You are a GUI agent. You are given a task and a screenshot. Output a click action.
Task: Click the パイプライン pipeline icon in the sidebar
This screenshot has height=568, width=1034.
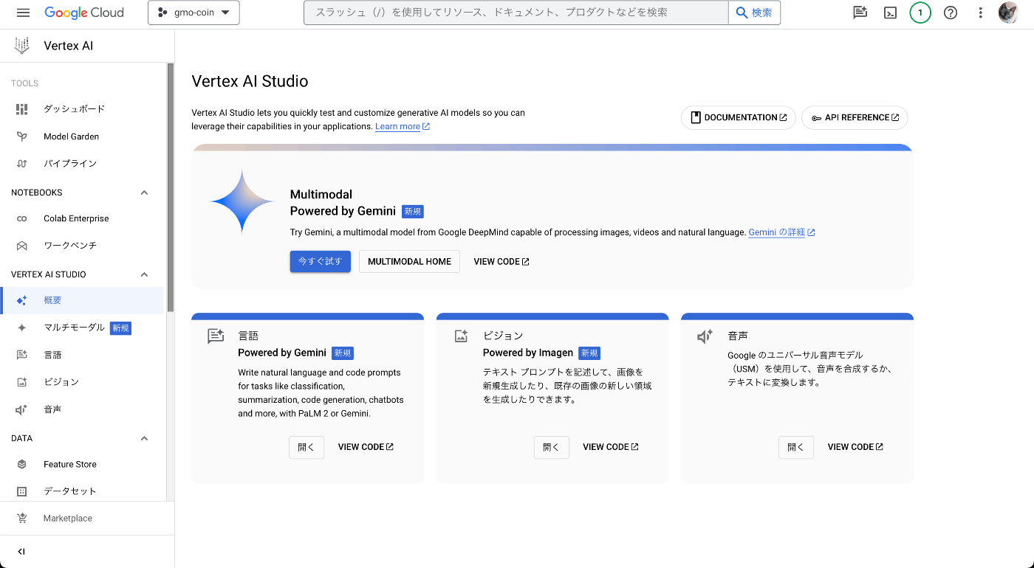coord(21,164)
